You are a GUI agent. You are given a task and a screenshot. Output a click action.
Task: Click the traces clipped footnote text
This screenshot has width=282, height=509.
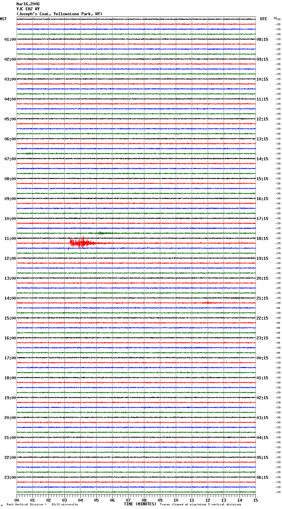click(201, 504)
